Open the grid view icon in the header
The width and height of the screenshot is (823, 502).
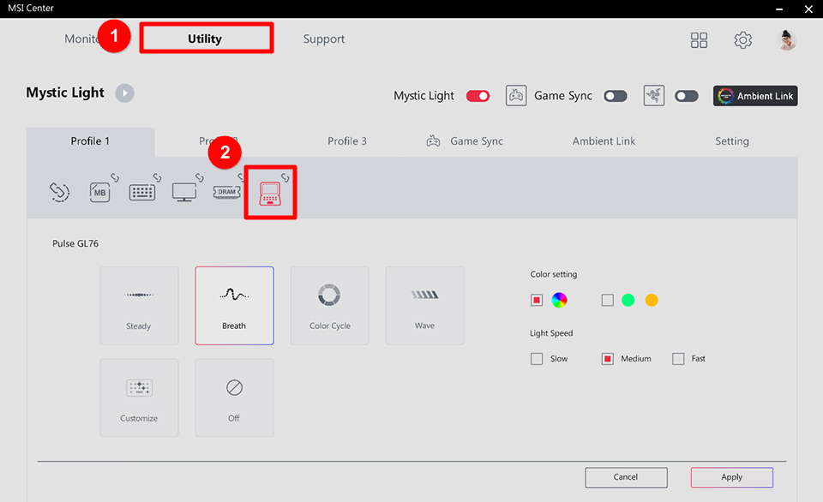tap(699, 40)
